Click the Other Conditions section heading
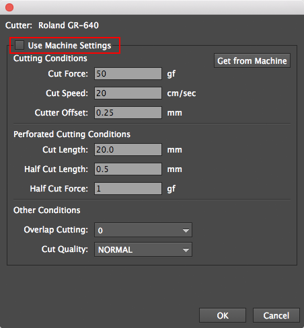The width and height of the screenshot is (304, 328). click(x=47, y=210)
